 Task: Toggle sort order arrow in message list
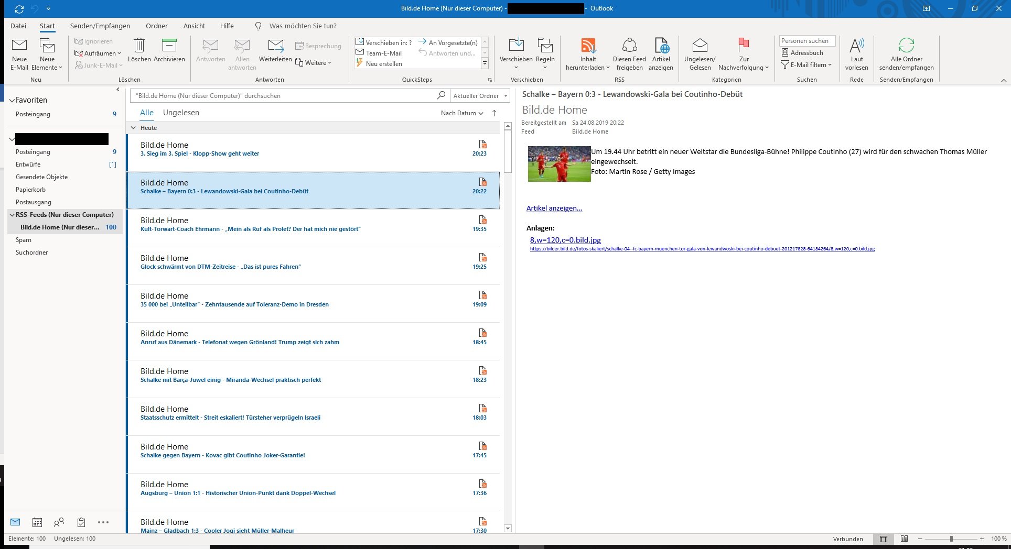pos(494,113)
